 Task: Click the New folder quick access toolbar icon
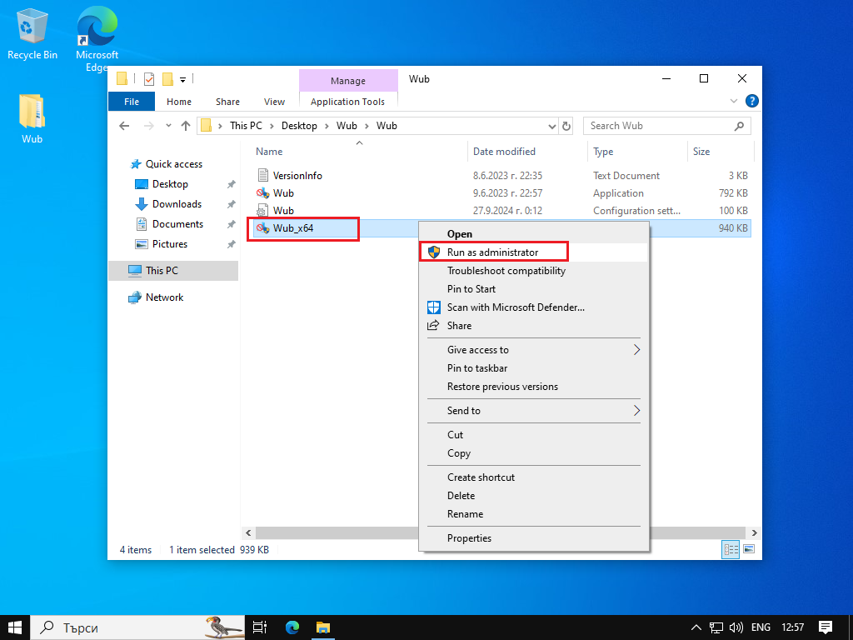(167, 79)
